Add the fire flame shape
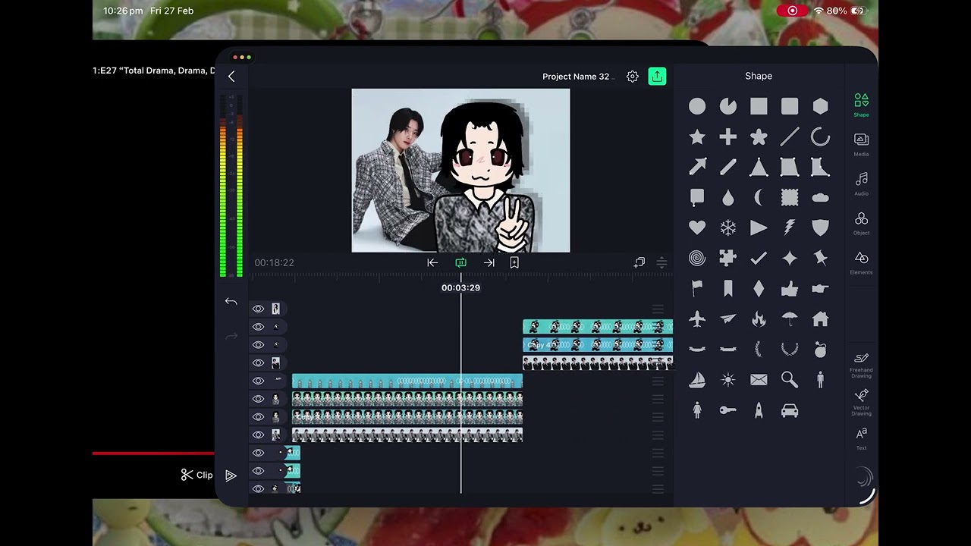The height and width of the screenshot is (546, 971). point(759,319)
